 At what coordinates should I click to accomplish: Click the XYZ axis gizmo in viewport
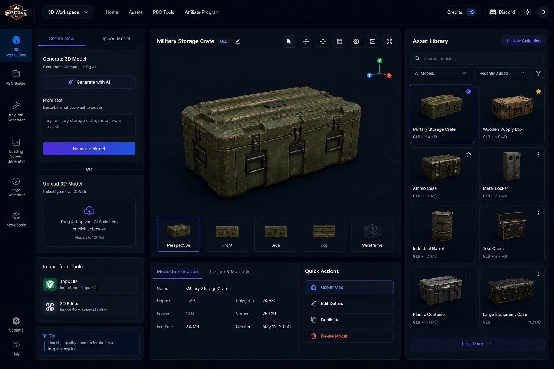tap(379, 68)
